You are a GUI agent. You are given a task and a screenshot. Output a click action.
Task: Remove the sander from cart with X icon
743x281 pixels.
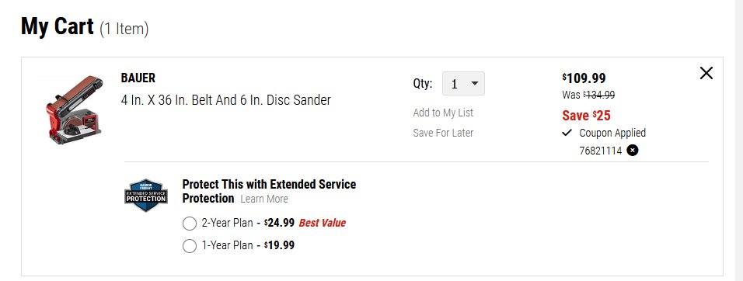(x=706, y=73)
